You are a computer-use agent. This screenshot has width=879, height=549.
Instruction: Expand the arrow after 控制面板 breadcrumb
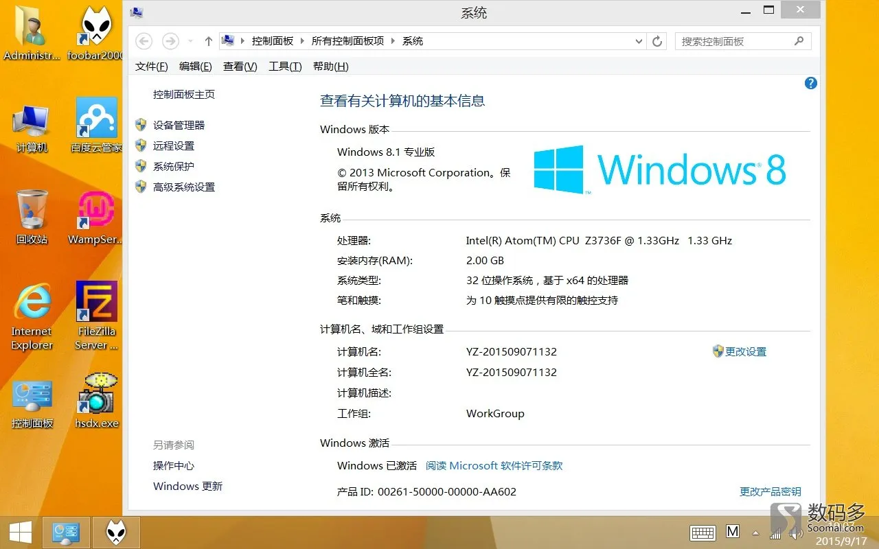pyautogui.click(x=303, y=41)
